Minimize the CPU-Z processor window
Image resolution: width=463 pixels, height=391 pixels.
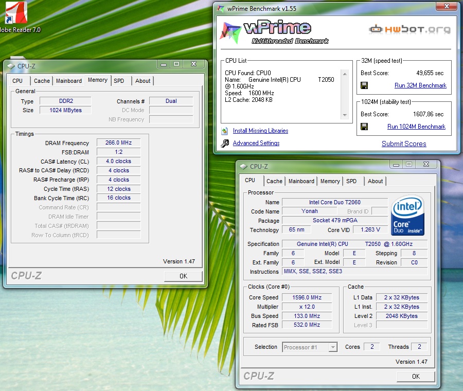396,165
